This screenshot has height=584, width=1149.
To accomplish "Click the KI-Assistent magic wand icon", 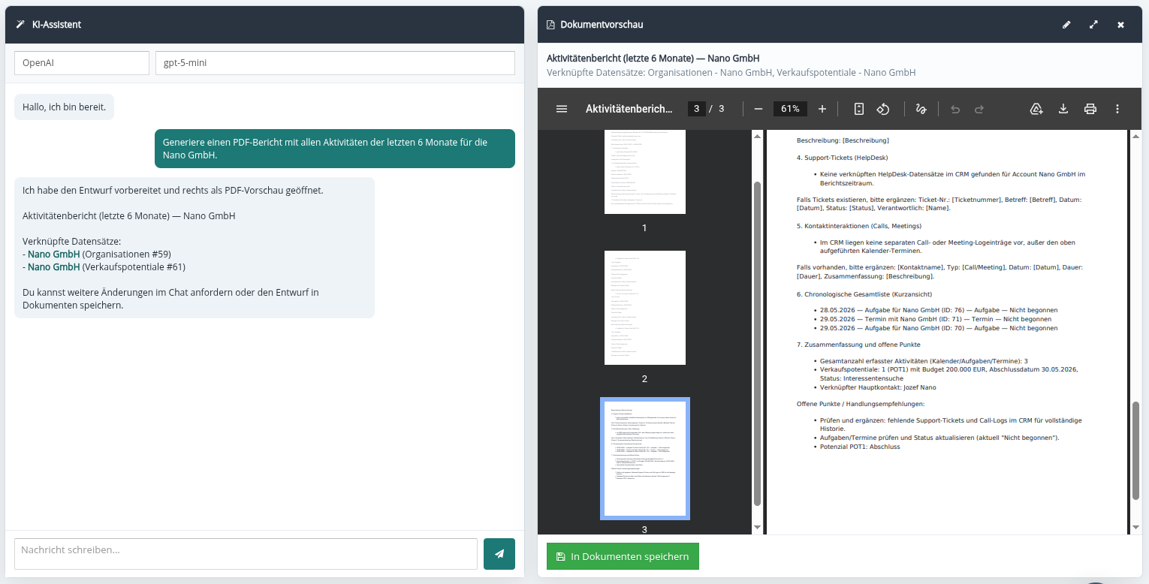I will point(20,25).
